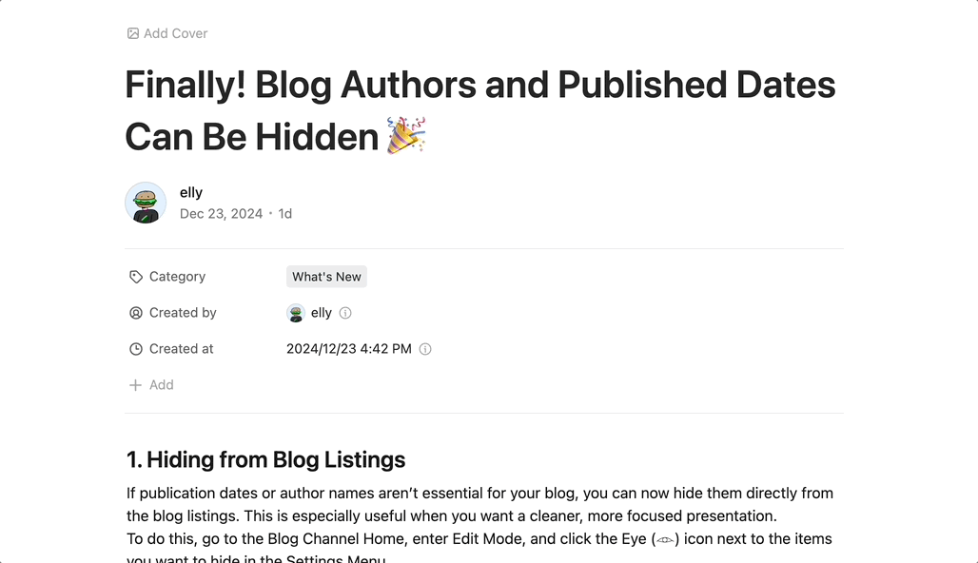The width and height of the screenshot is (978, 563).
Task: Select the Created by property label
Action: (x=183, y=313)
